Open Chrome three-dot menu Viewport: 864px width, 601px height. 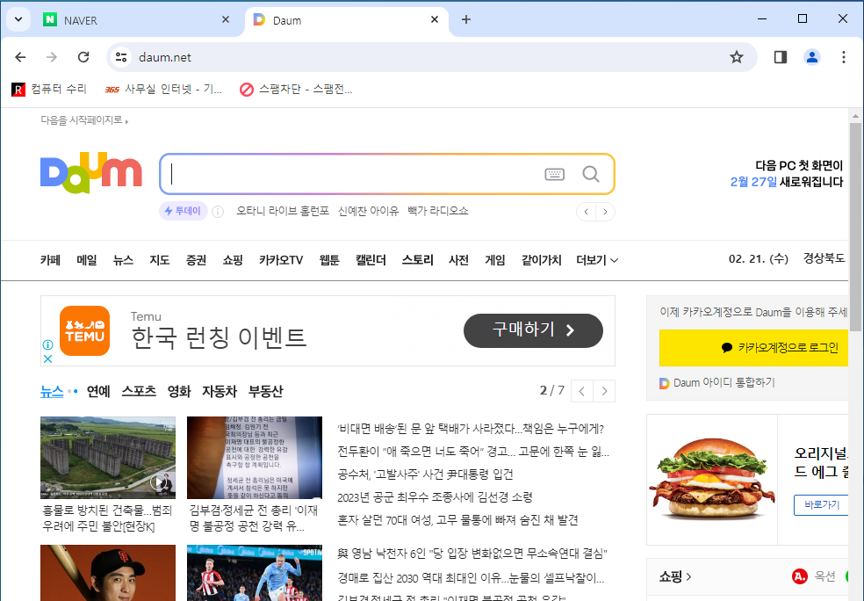(843, 57)
